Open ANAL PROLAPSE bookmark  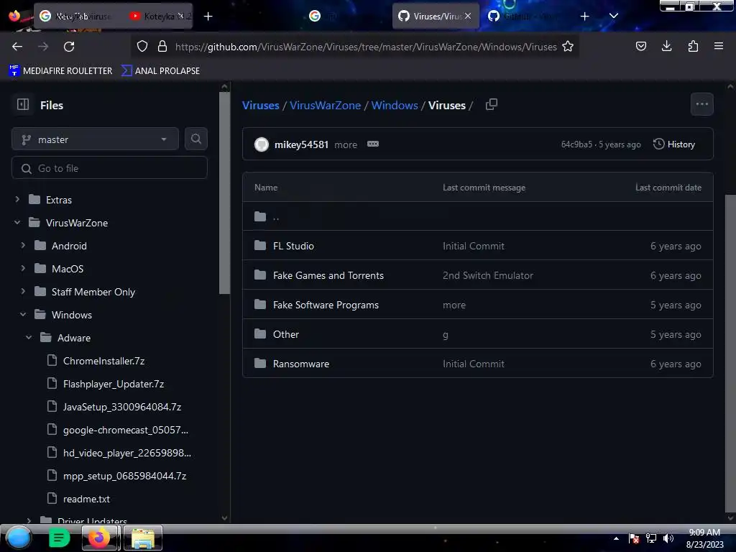pos(160,70)
